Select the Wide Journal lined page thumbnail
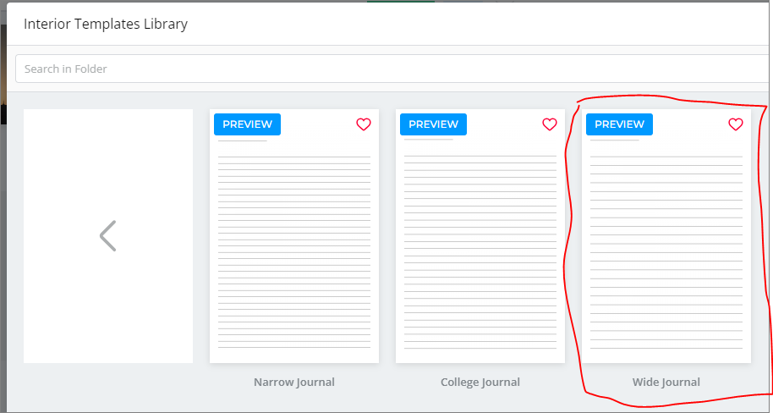Viewport: 773px width, 413px height. point(666,236)
